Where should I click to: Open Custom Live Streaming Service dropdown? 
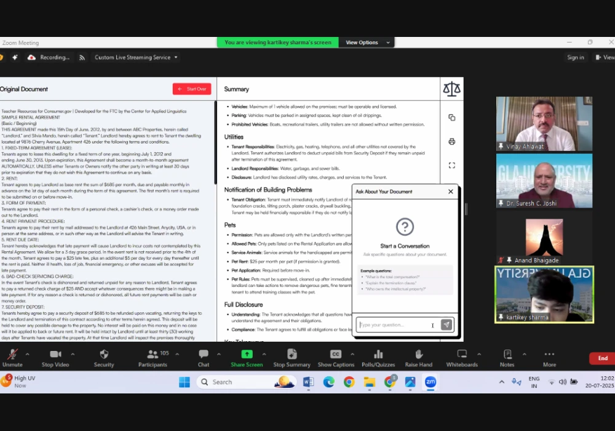coord(136,57)
